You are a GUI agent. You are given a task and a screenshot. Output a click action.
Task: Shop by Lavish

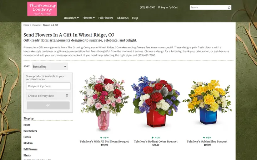pyautogui.click(x=27, y=137)
